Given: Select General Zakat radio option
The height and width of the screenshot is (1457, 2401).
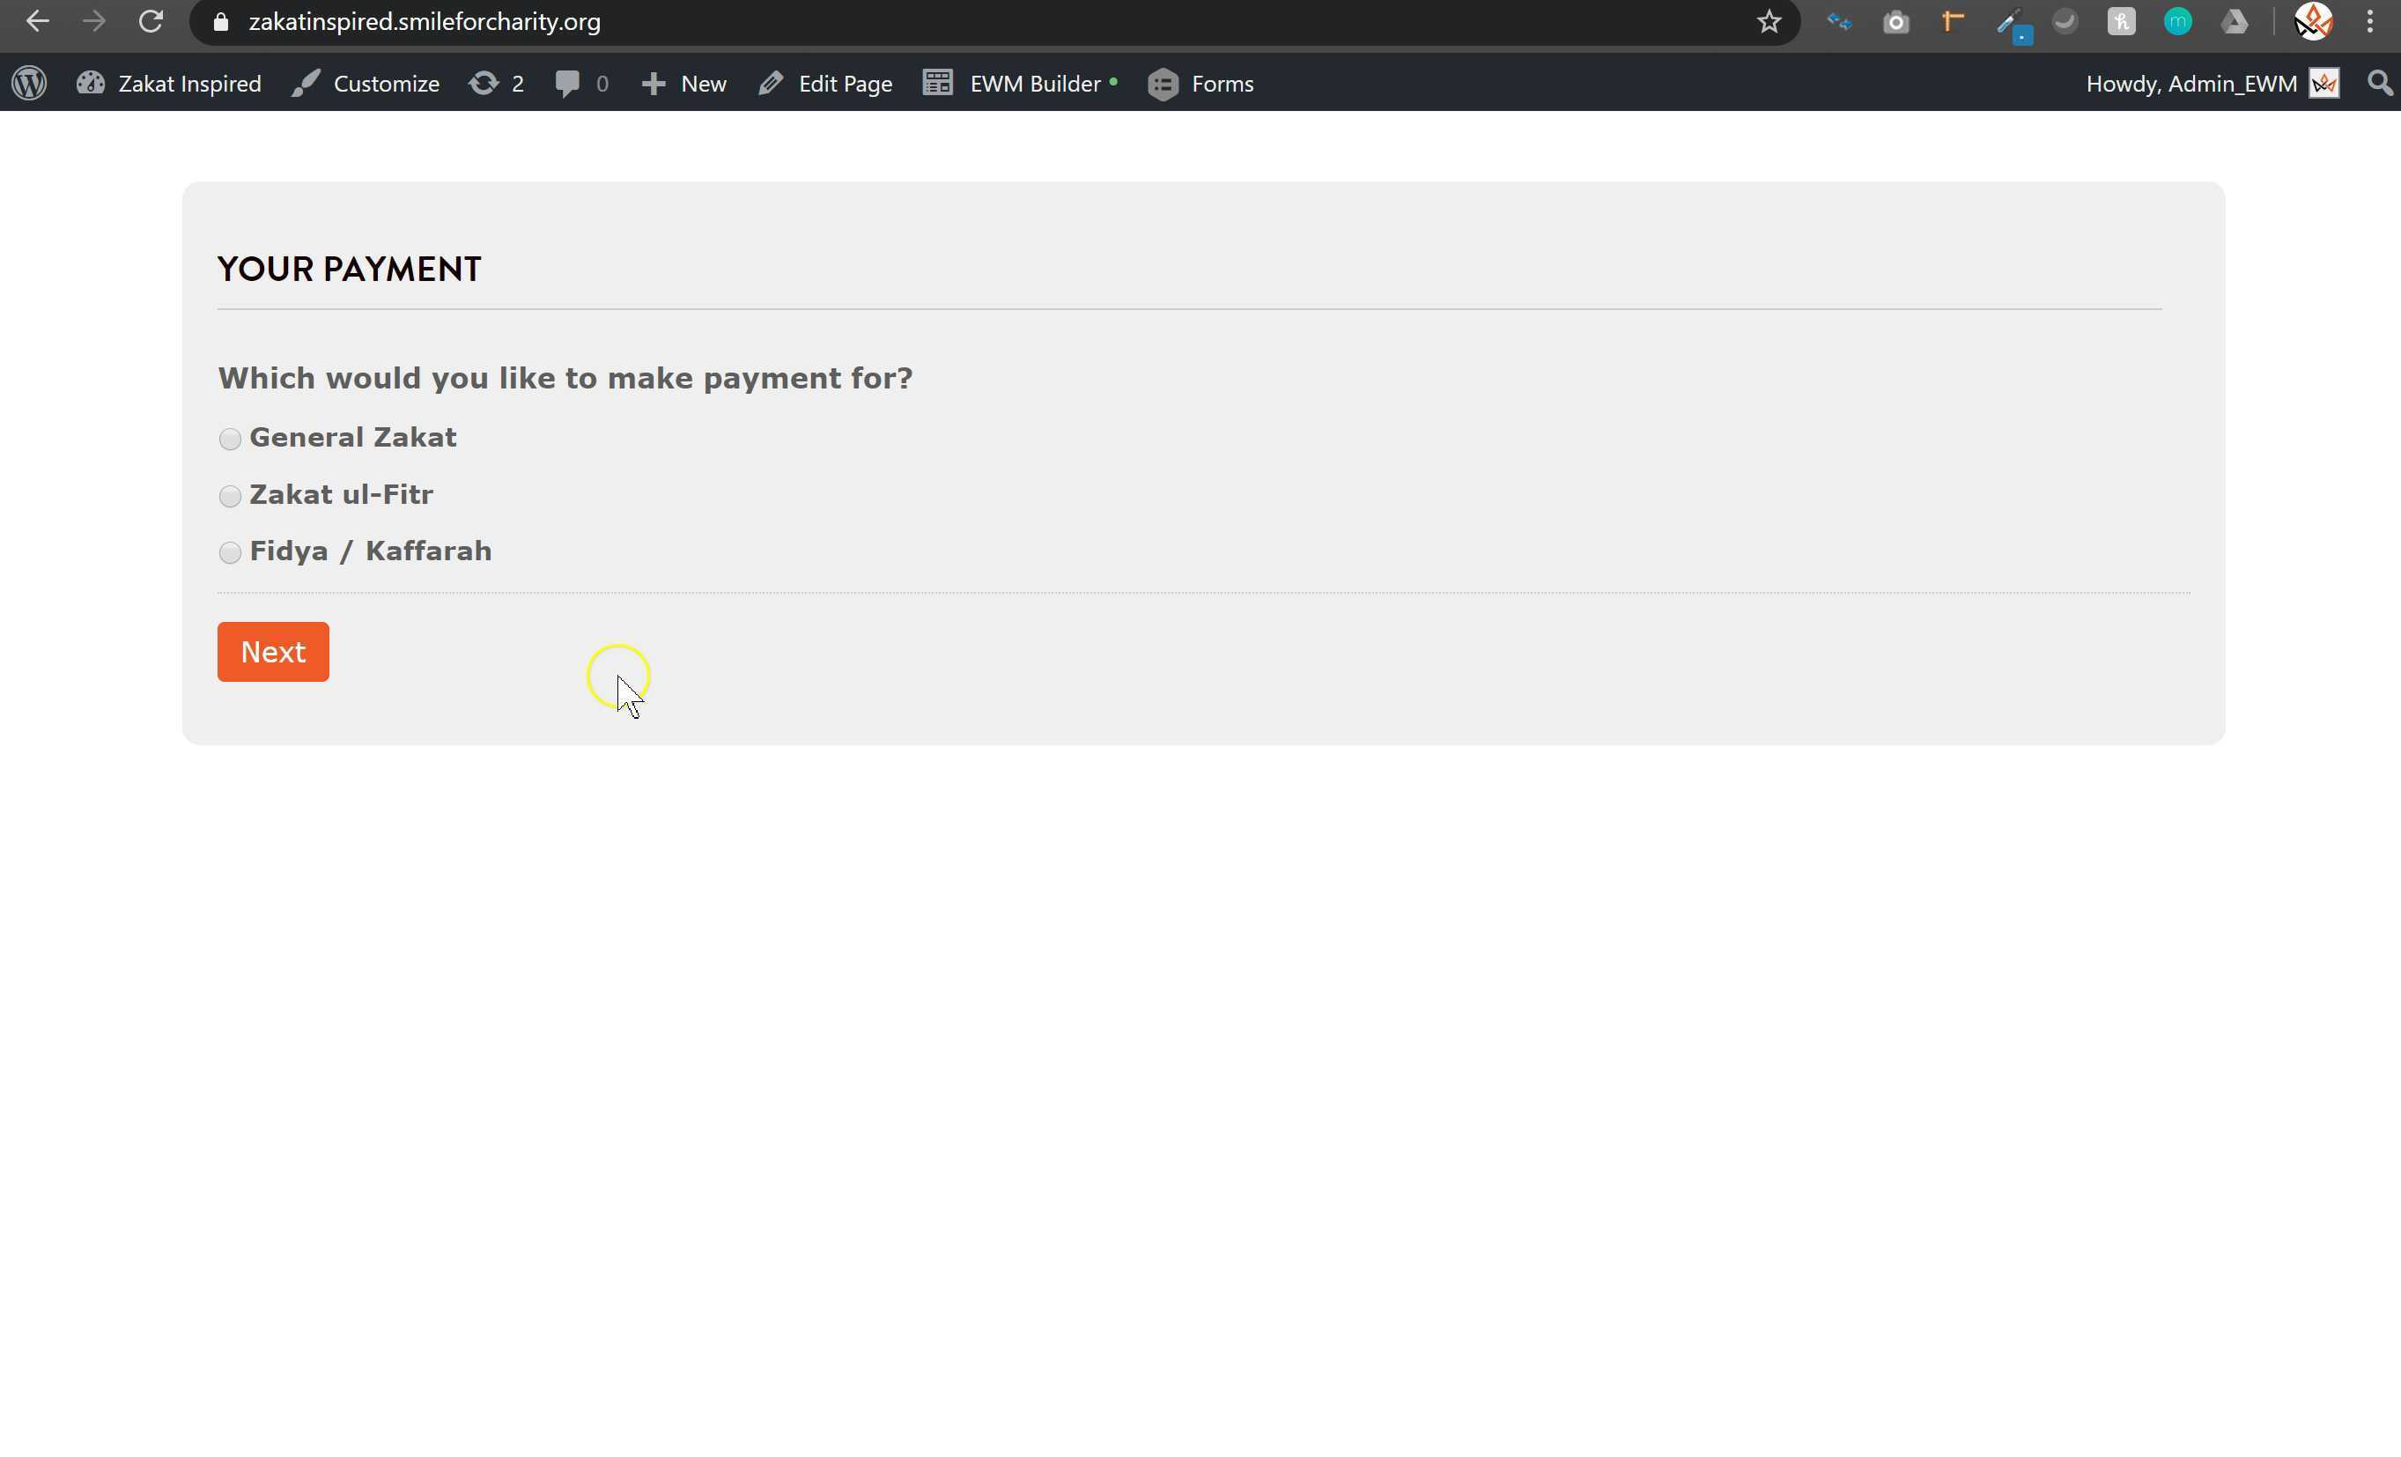Looking at the screenshot, I should (230, 439).
